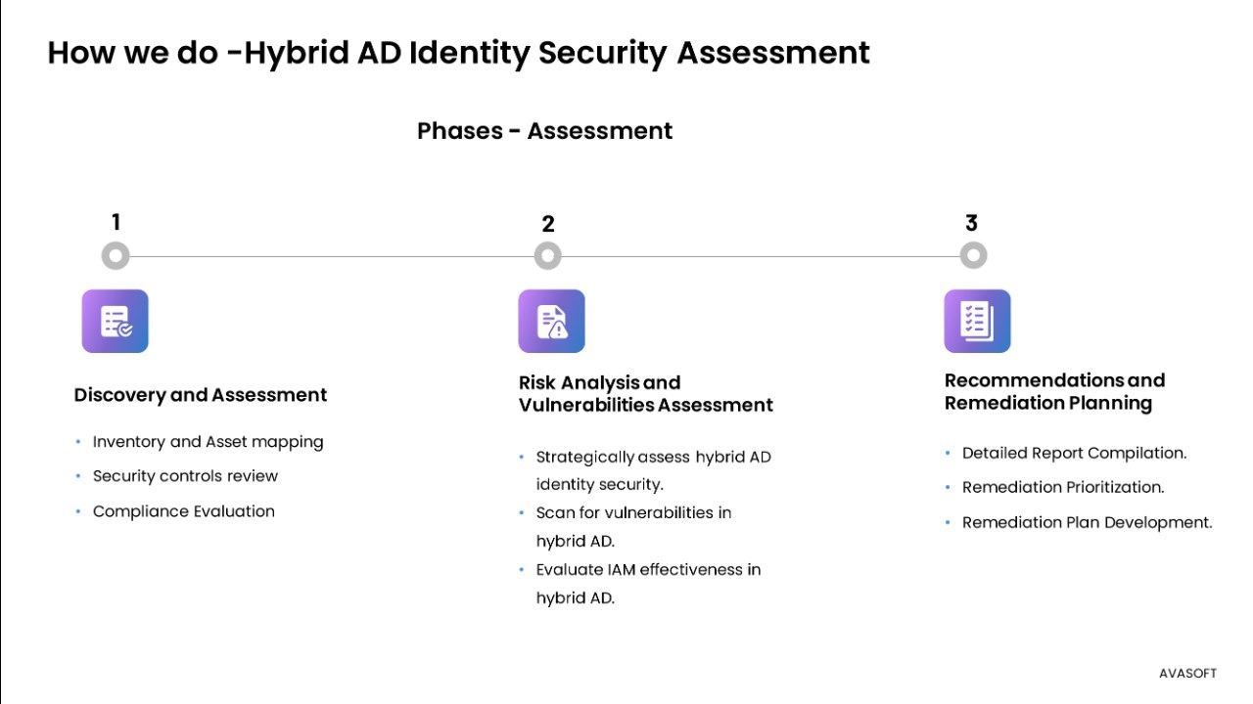The width and height of the screenshot is (1253, 704).
Task: Click the Discovery and Assessment checklist icon
Action: 115,321
